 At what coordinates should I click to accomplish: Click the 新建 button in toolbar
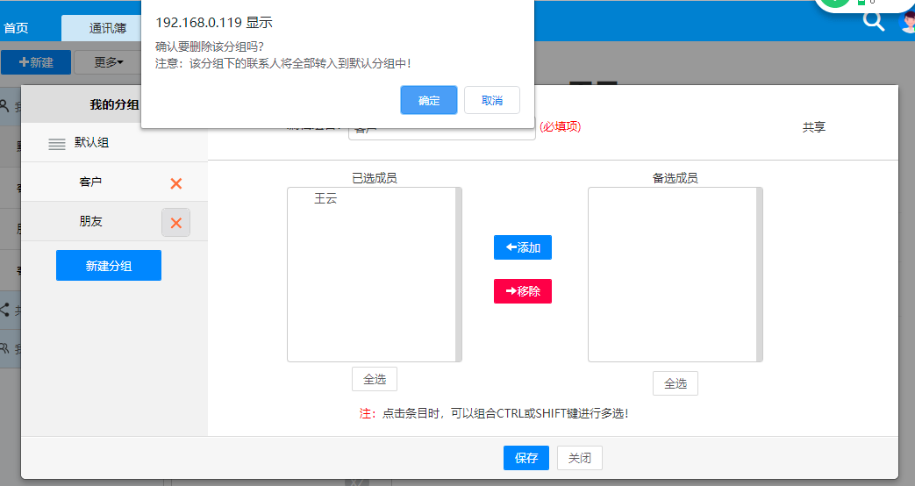[x=36, y=62]
